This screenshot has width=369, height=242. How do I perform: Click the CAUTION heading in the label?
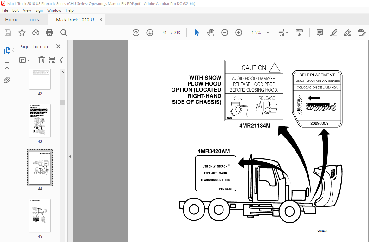[254, 68]
